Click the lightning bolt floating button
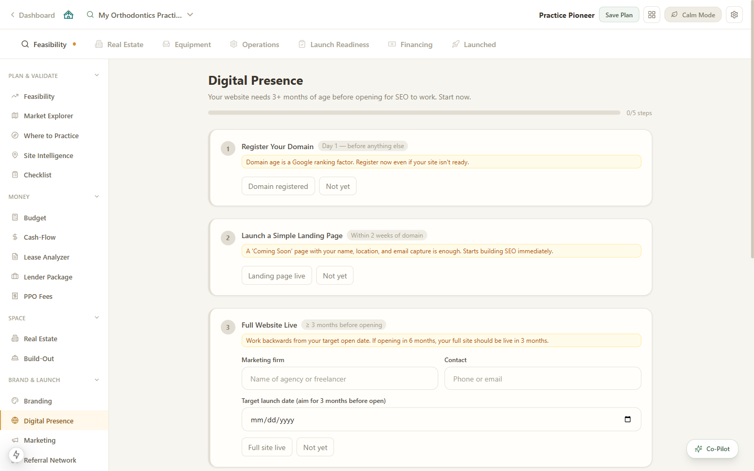Screen dimensions: 754x471 click(16, 455)
